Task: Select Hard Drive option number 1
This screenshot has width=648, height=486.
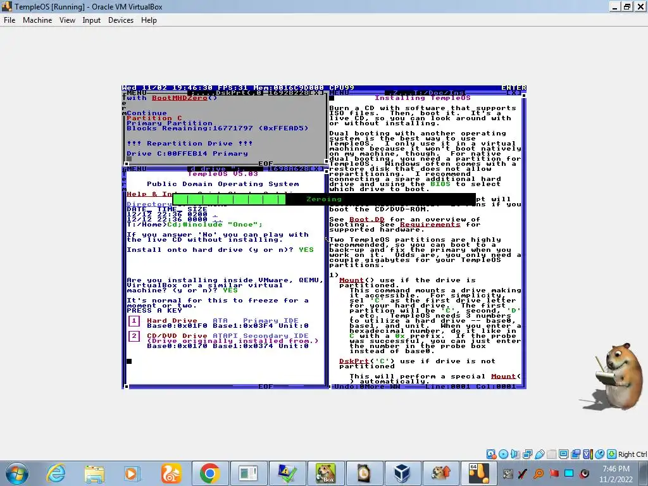Action: (134, 321)
